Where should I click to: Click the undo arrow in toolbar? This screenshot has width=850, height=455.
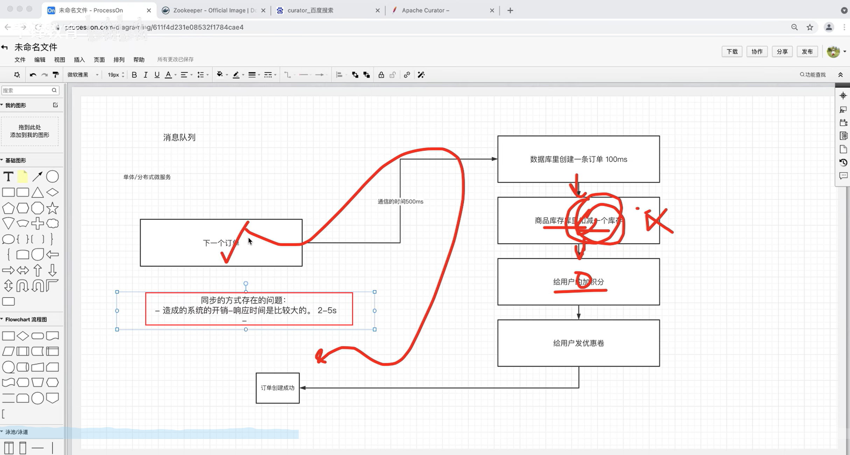pos(33,75)
